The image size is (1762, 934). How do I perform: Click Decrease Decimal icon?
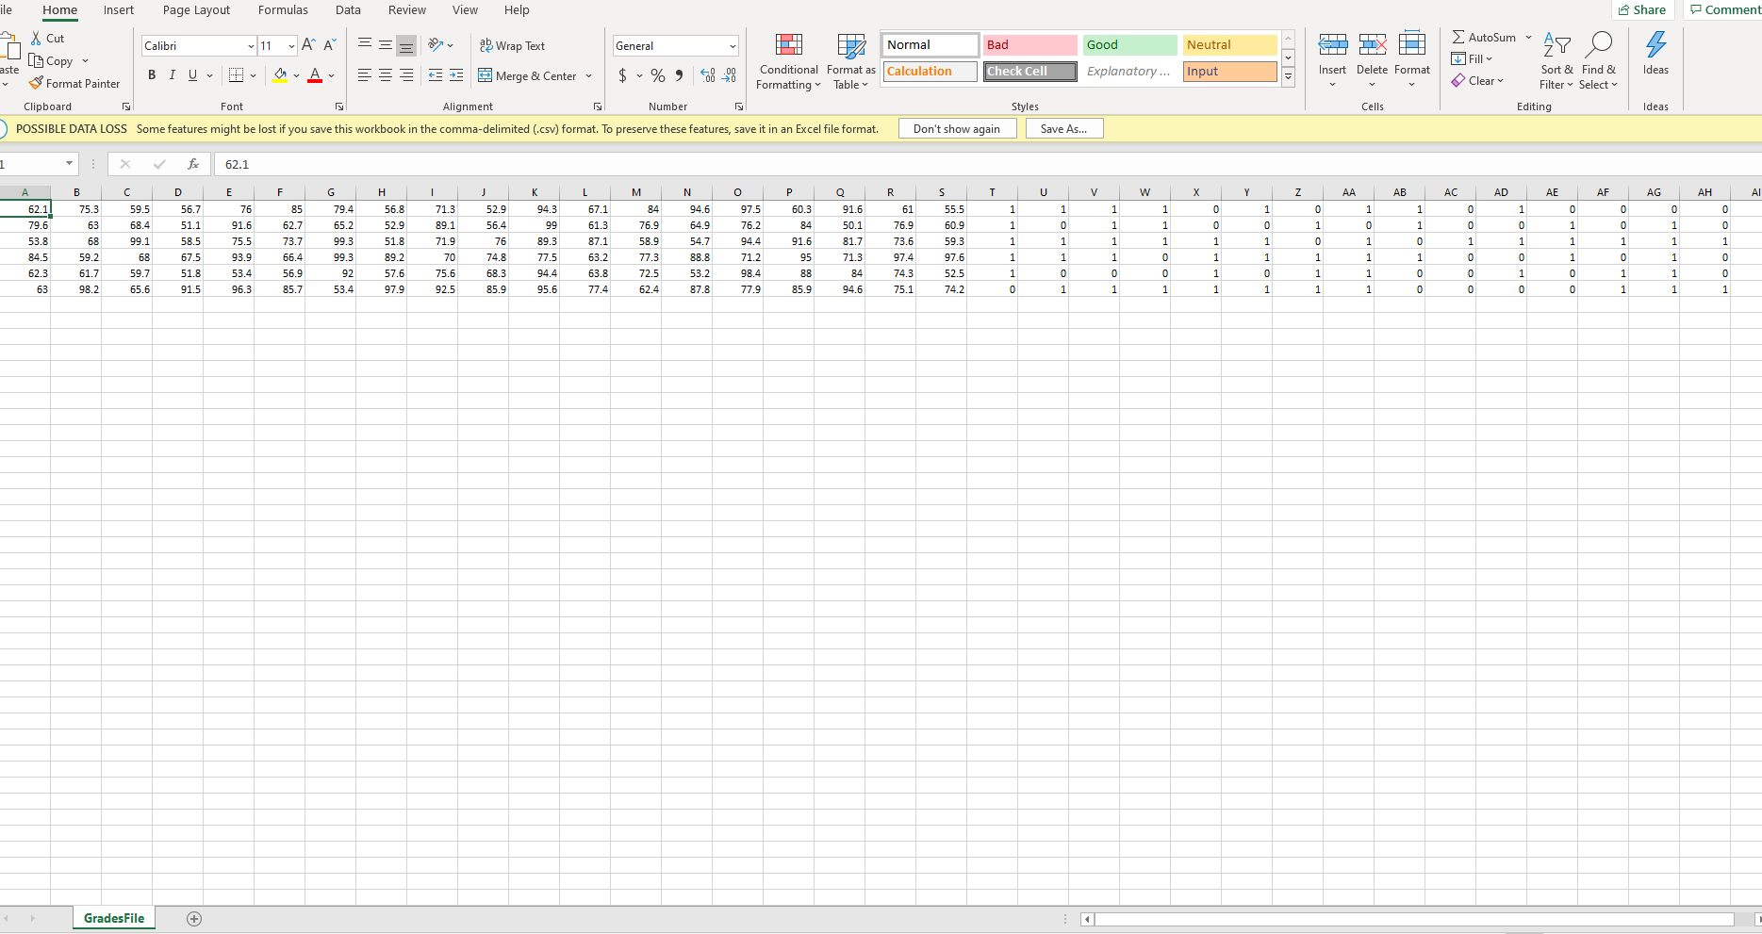(729, 75)
